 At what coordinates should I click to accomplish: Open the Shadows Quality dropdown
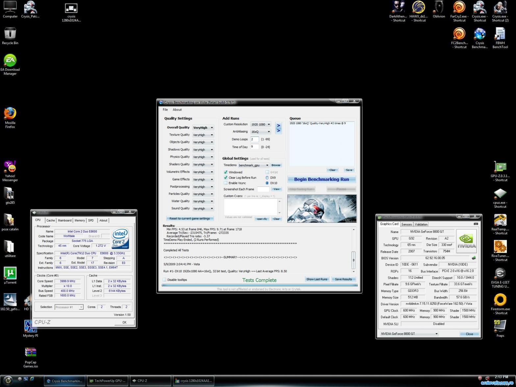203,149
